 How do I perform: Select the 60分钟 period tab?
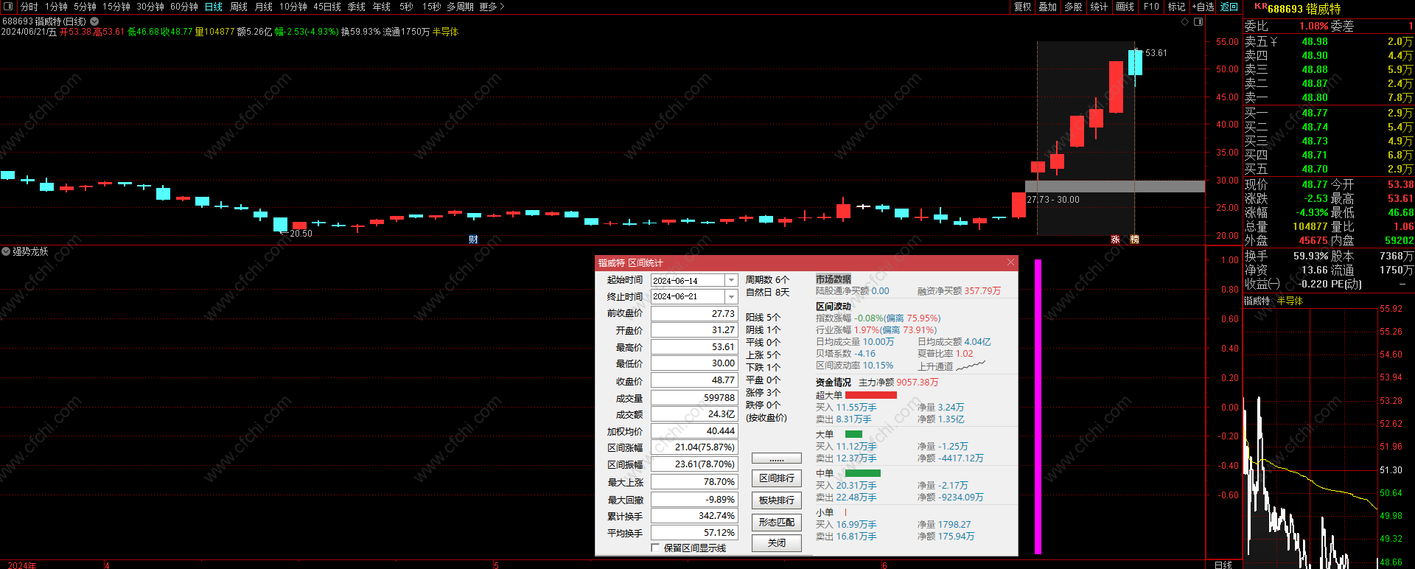[x=184, y=7]
